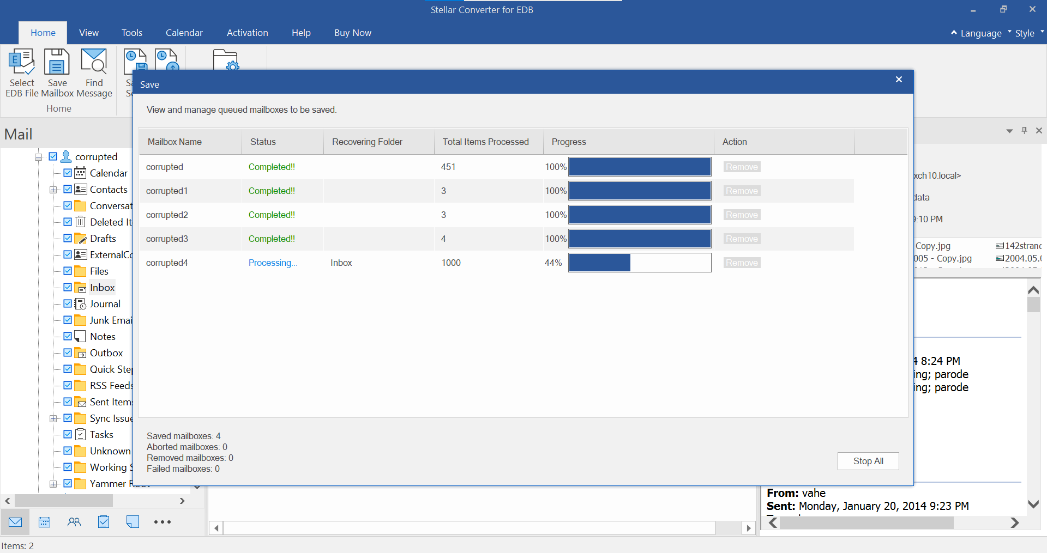
Task: Close the Save dialog
Action: click(x=899, y=80)
